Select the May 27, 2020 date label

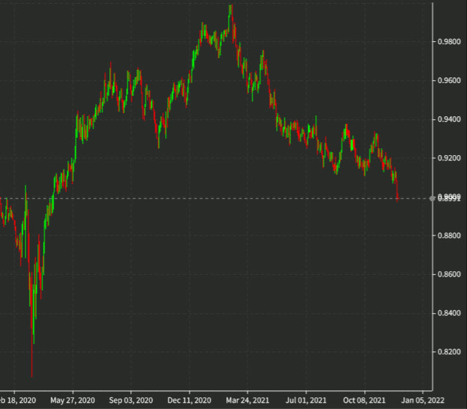click(72, 400)
